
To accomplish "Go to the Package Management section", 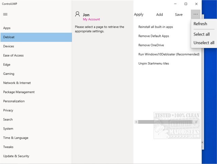I will [x=19, y=92].
